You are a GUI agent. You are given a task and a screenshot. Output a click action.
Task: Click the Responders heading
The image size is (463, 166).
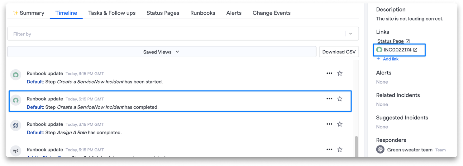pos(391,140)
